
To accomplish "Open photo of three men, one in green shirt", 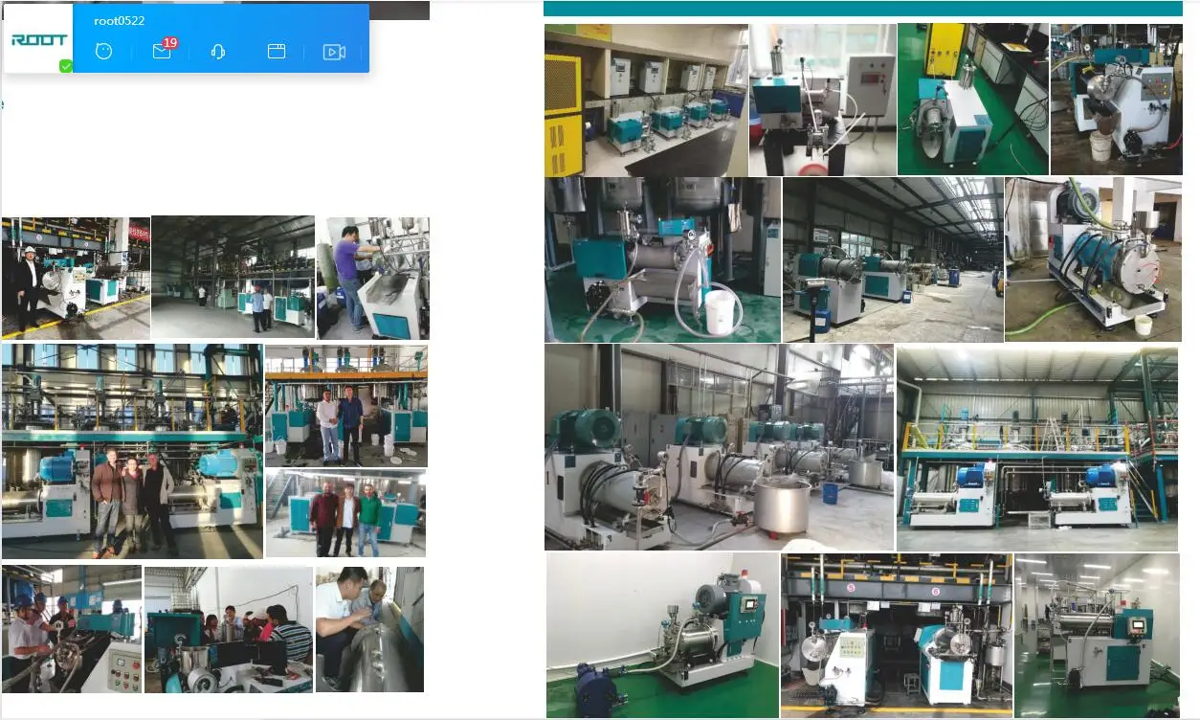I will [346, 513].
